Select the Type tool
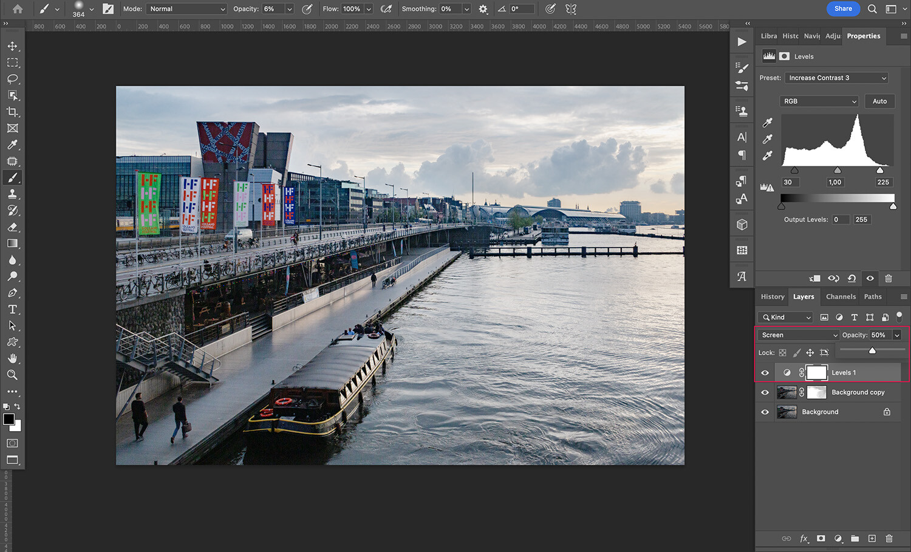The height and width of the screenshot is (552, 911). coord(13,309)
